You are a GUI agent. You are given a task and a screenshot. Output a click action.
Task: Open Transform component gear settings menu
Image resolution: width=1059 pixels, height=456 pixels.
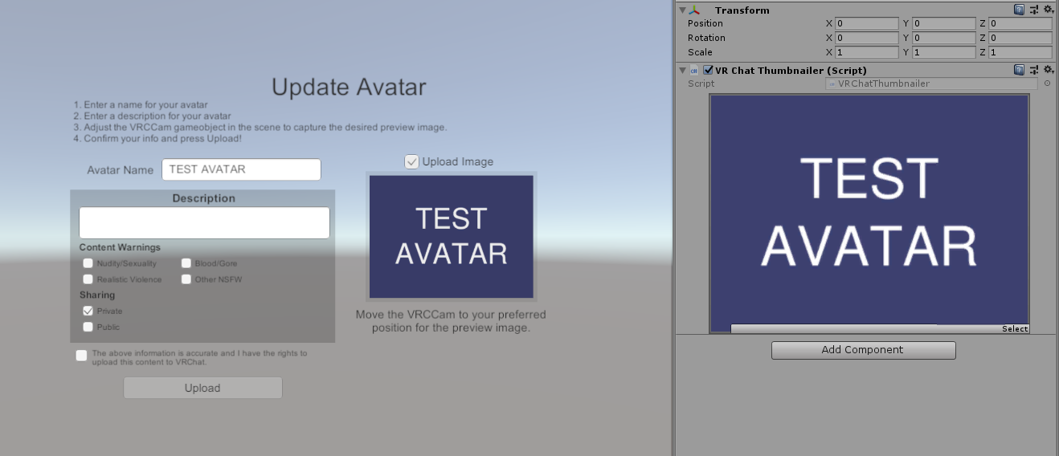(1049, 10)
